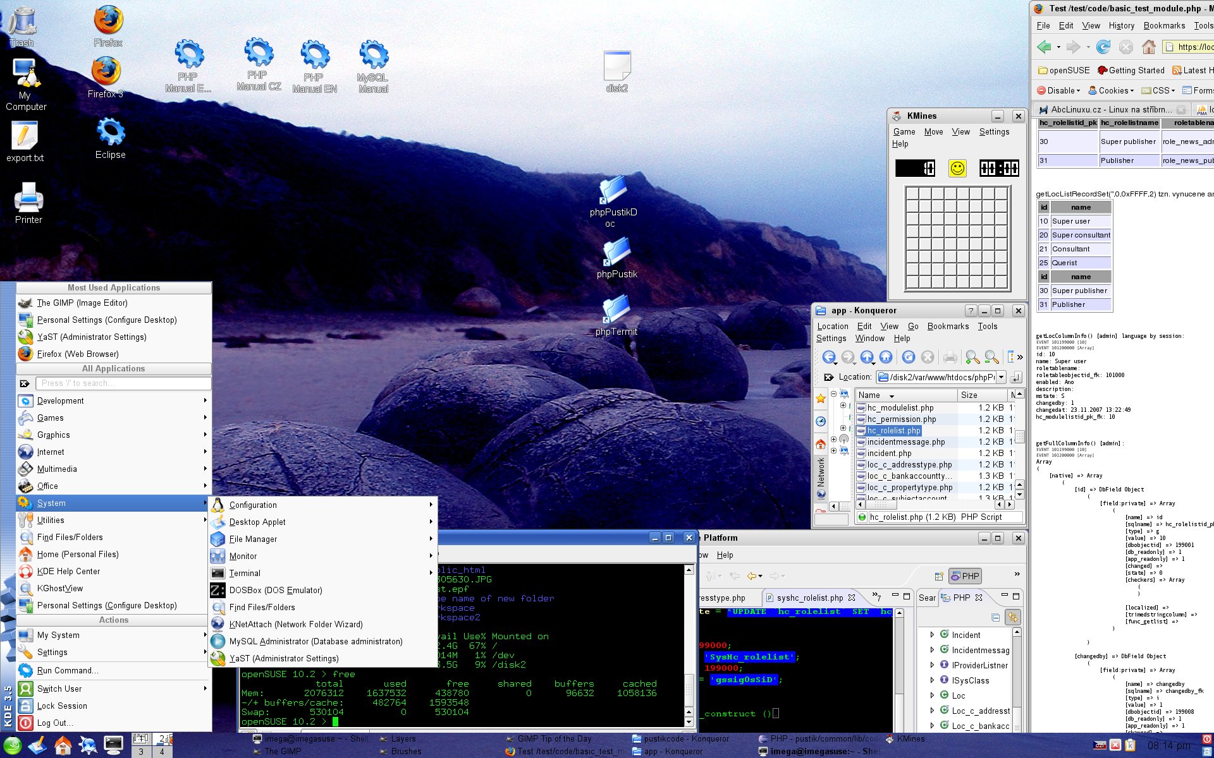Switch to virtual desktop 3 in the pager

coord(141,752)
